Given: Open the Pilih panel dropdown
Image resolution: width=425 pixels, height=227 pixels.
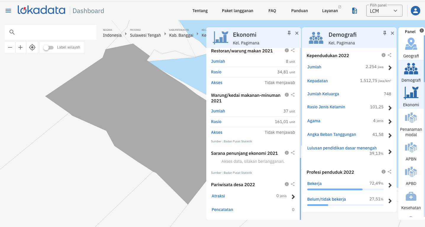Looking at the screenshot, I should (384, 11).
